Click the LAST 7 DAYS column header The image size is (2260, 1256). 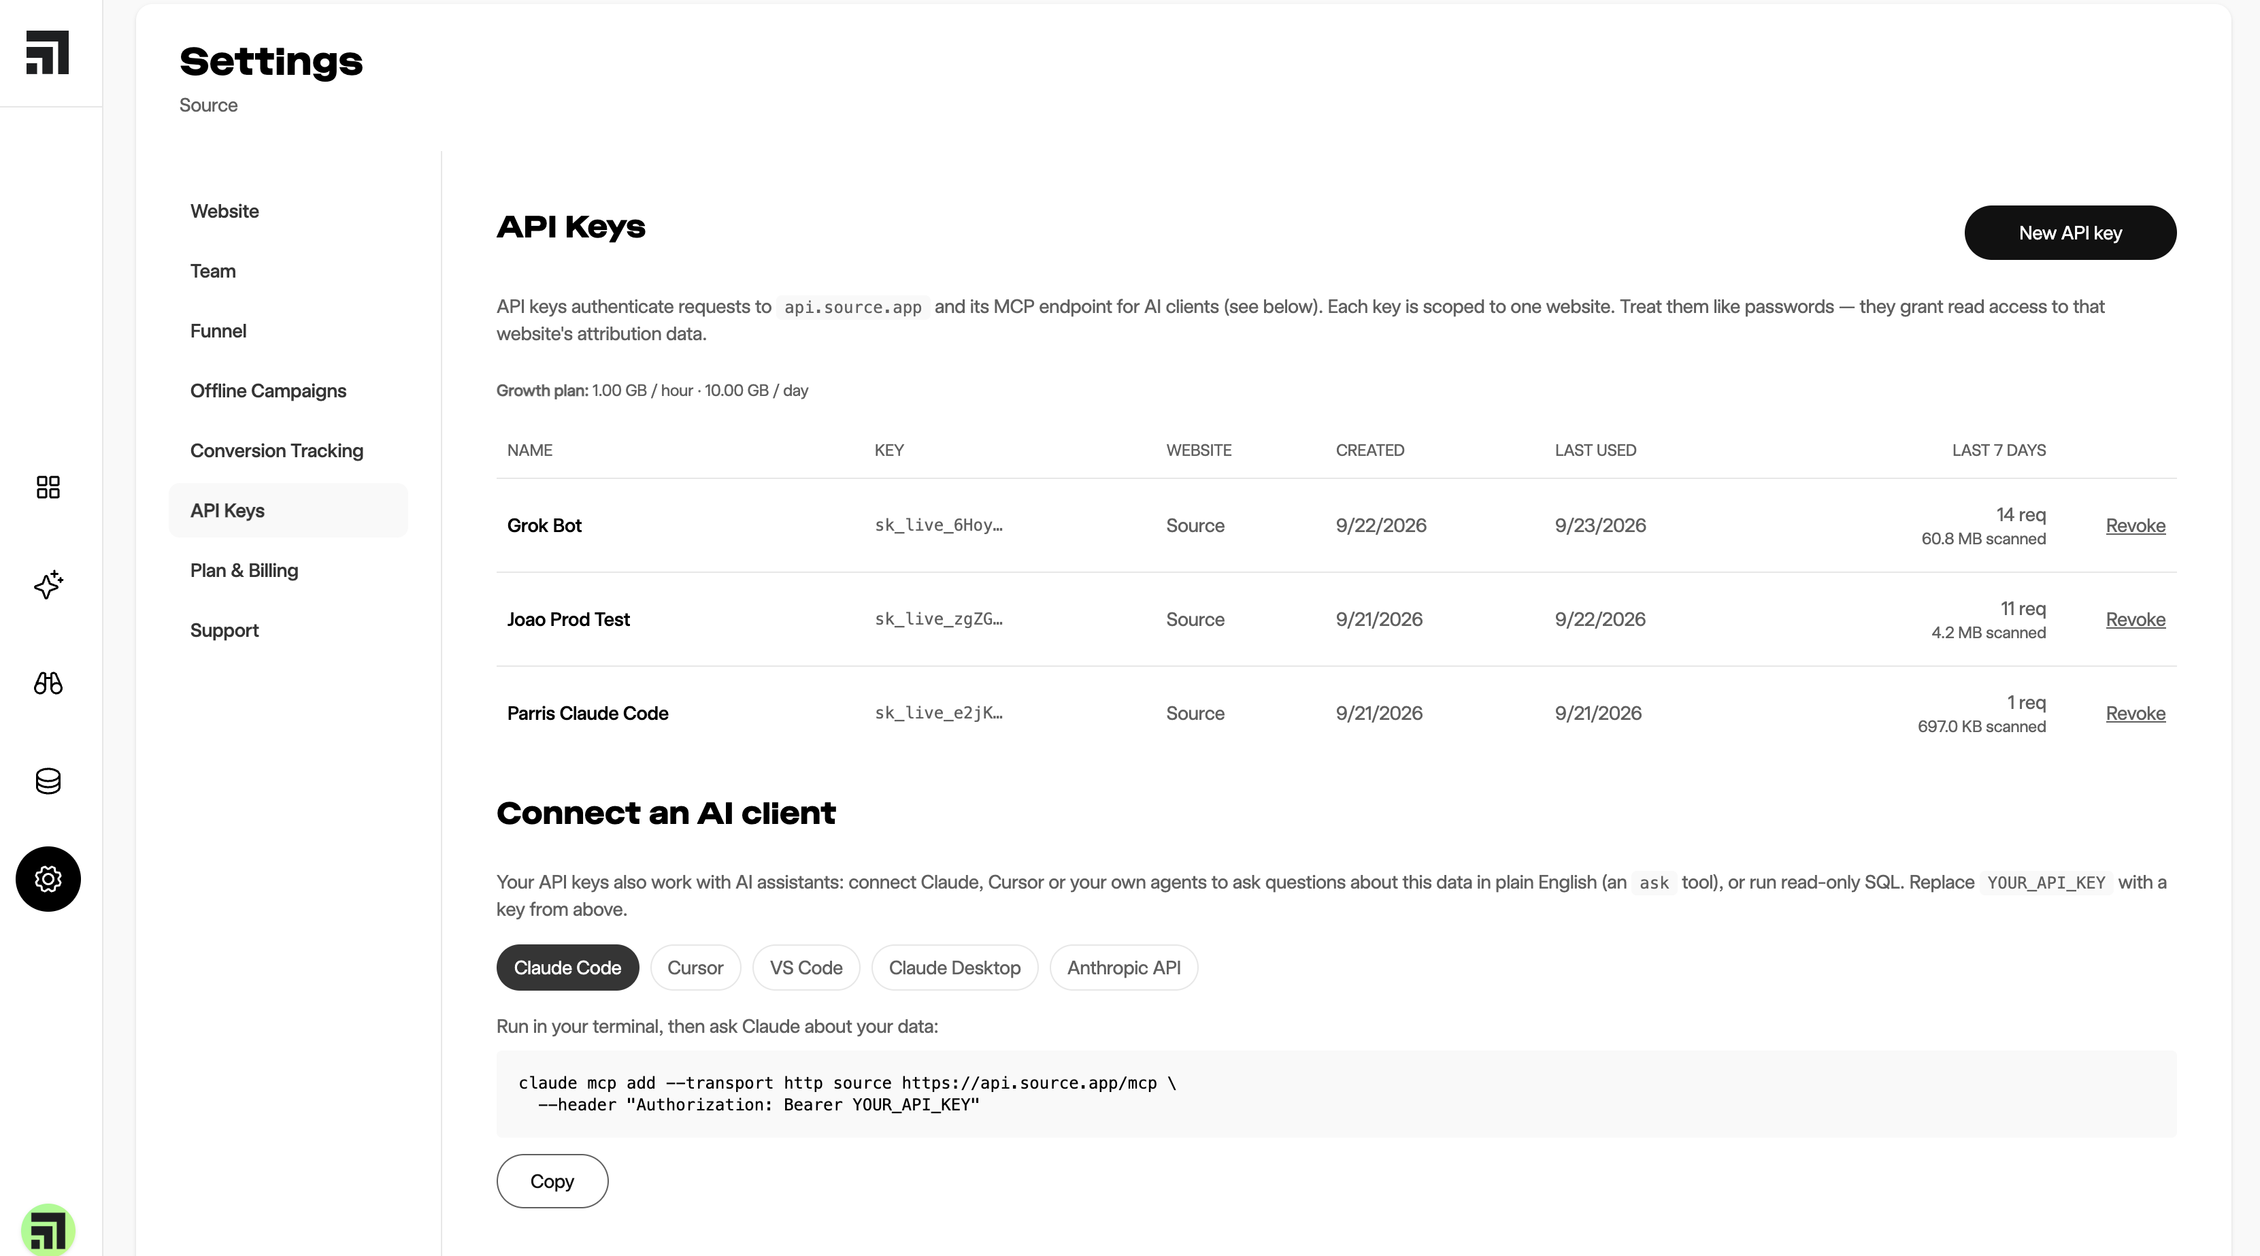pos(1999,450)
